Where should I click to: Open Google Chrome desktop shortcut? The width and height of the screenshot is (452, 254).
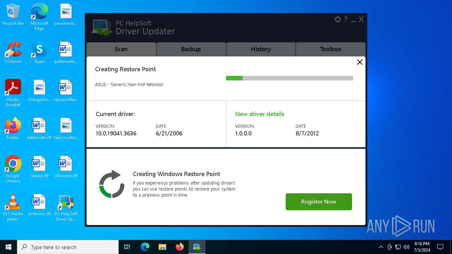(13, 169)
